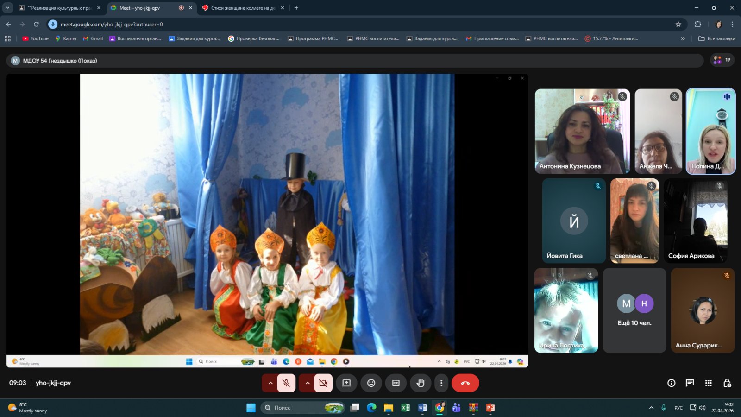Open the YouTube bookmark
Image resolution: width=741 pixels, height=417 pixels.
point(35,38)
